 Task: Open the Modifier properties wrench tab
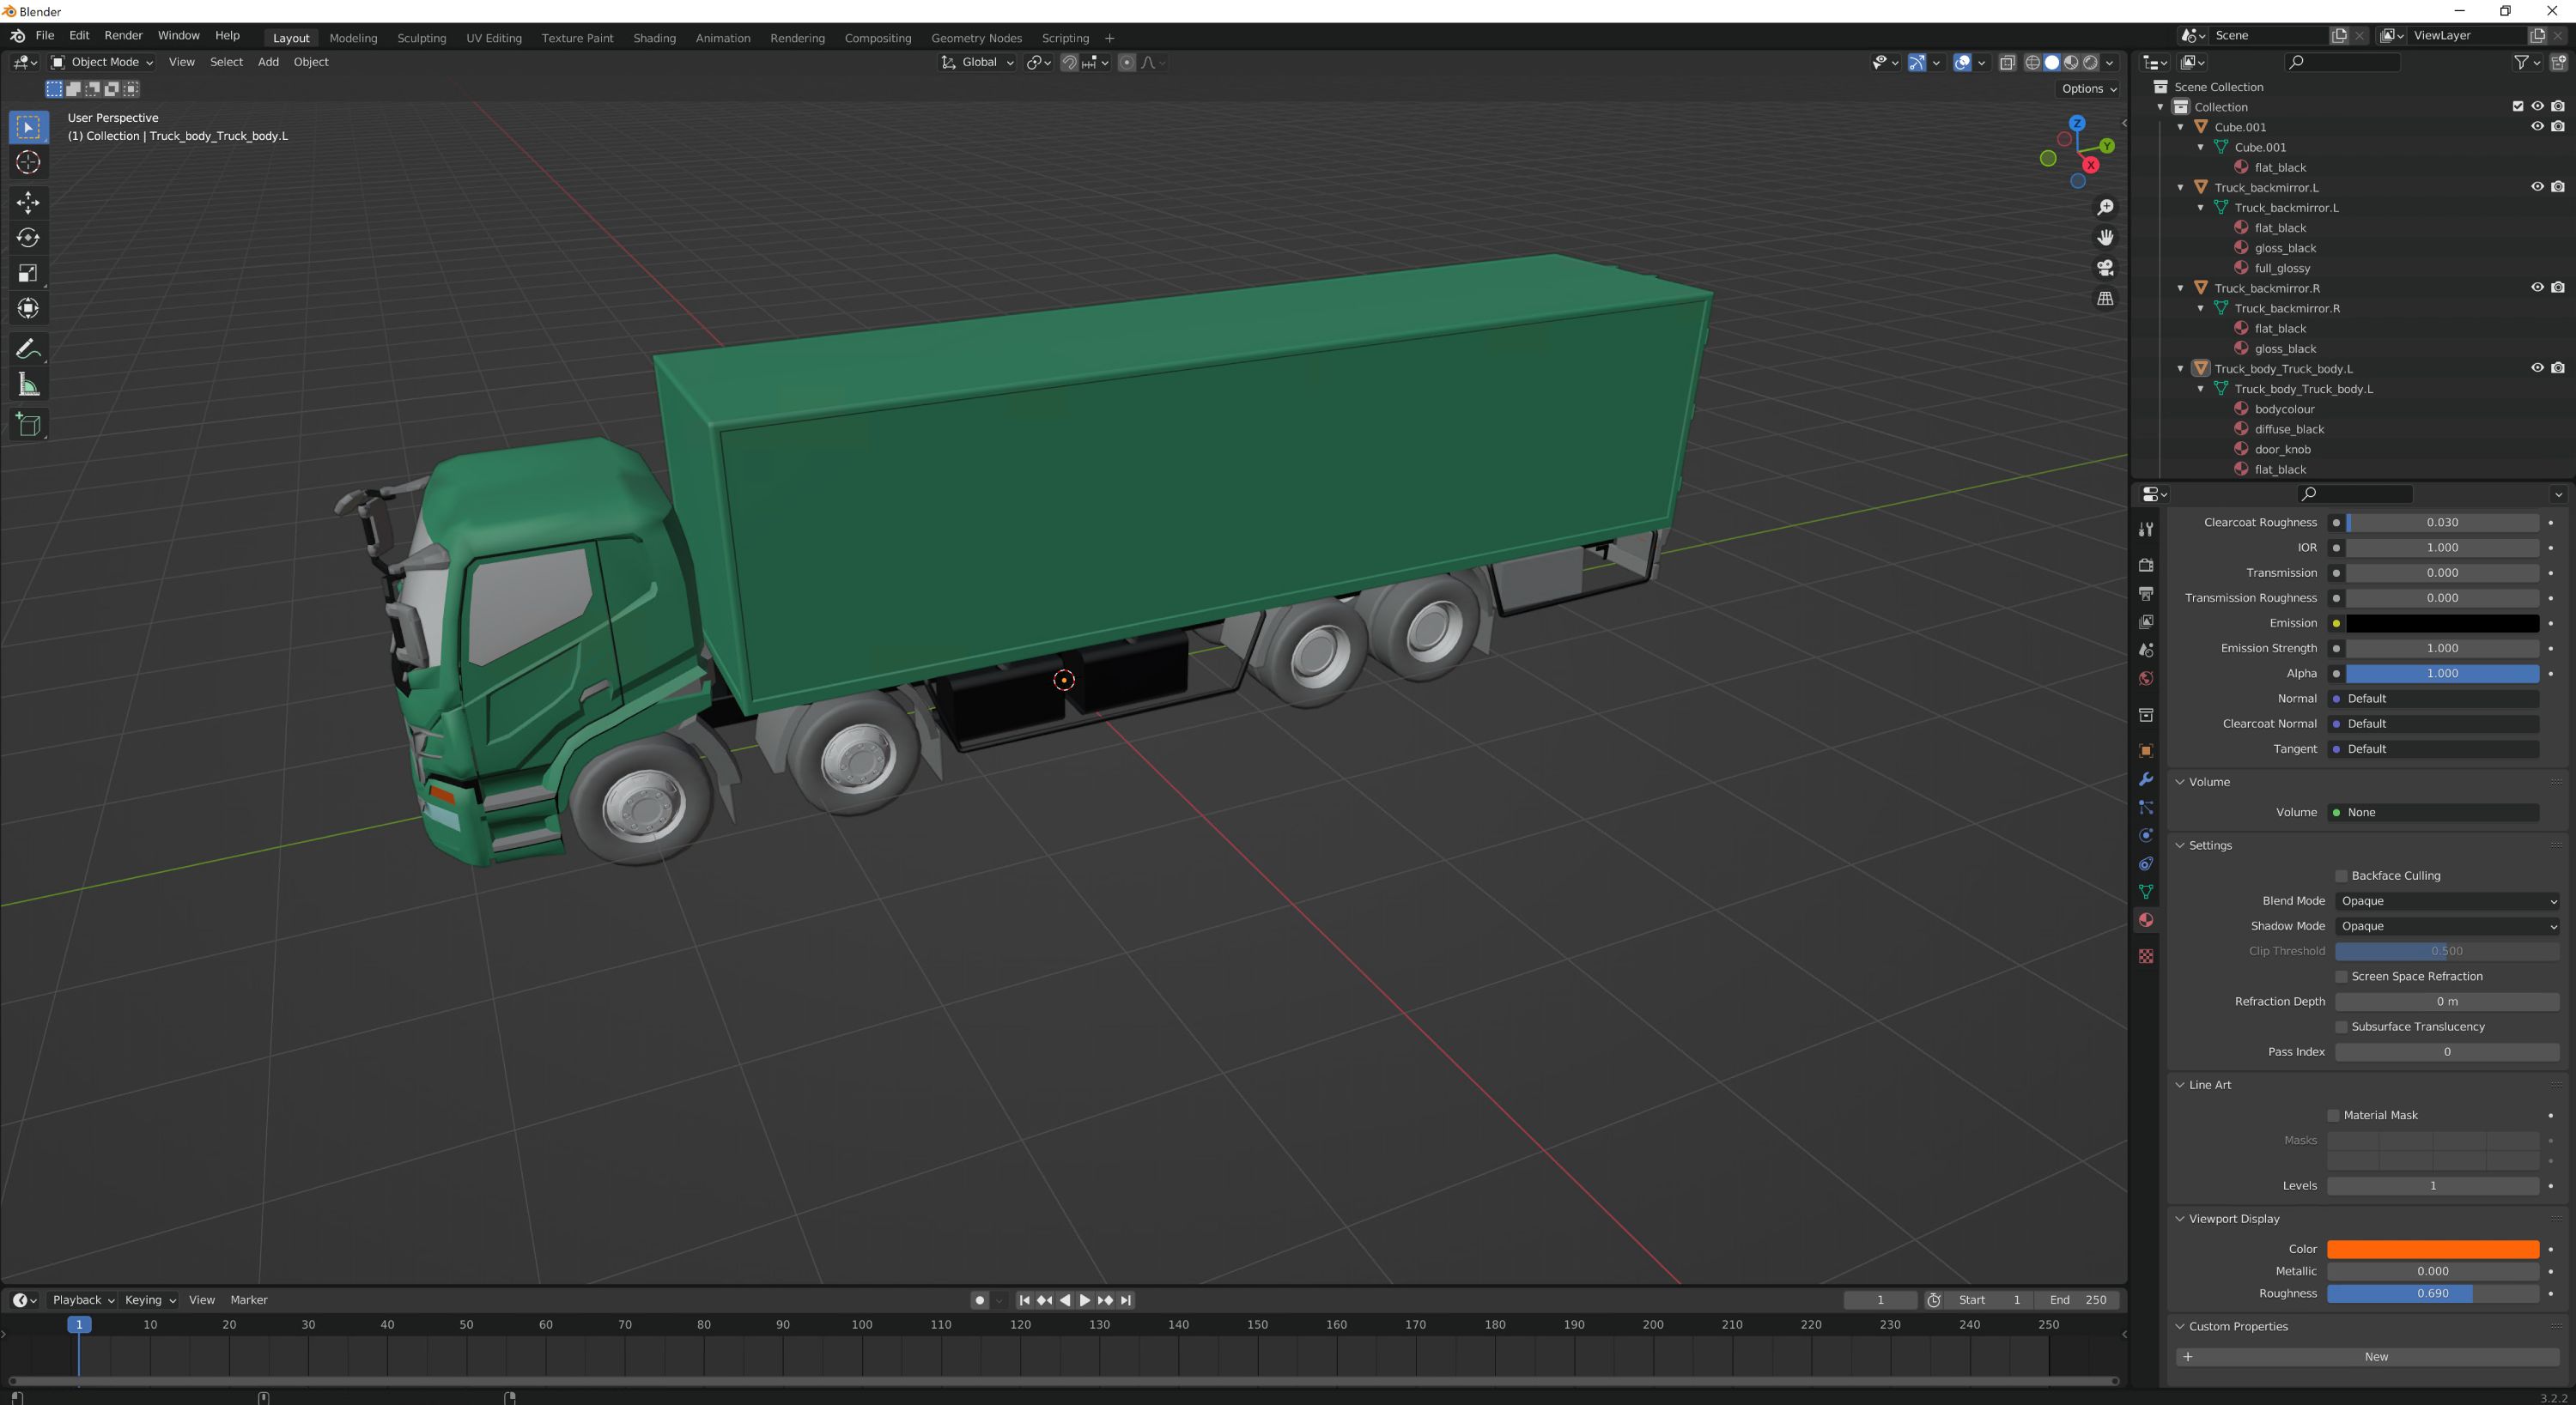(2145, 779)
